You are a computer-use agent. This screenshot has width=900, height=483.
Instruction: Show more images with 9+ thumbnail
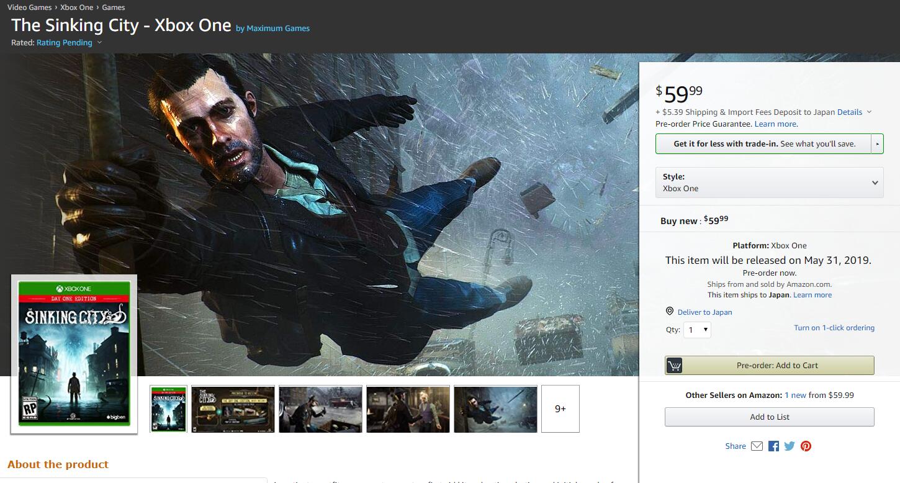pos(560,409)
